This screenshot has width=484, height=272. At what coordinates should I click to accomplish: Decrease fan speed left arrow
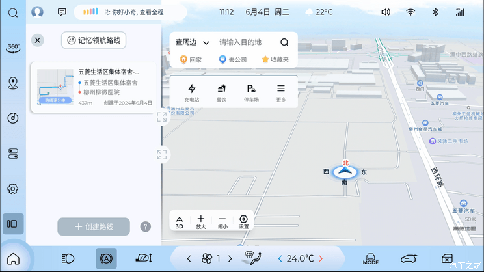point(189,258)
